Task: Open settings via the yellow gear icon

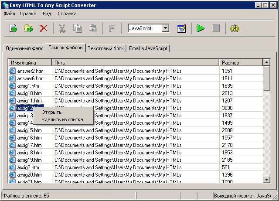Action: pos(235,28)
